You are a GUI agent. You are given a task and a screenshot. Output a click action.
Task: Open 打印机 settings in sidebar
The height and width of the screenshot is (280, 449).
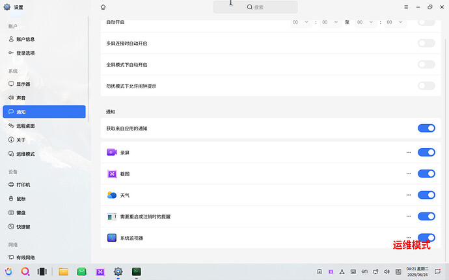pos(44,185)
